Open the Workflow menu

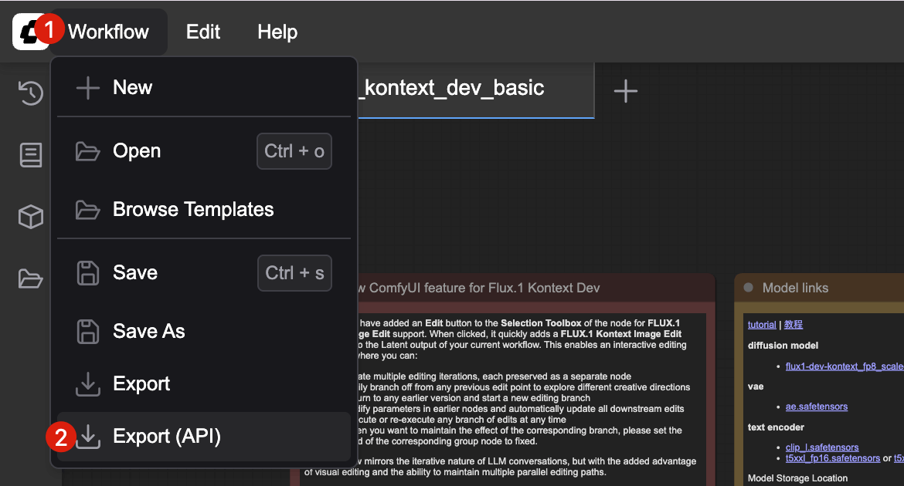[x=108, y=32]
